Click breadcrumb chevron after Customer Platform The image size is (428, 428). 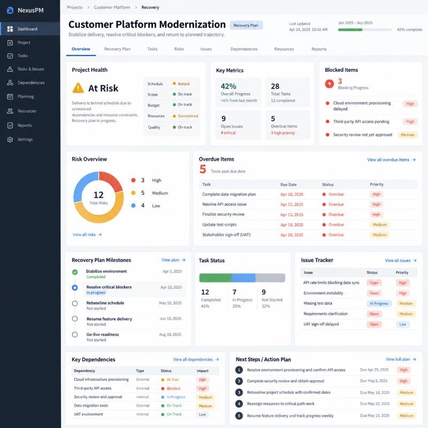(x=136, y=7)
